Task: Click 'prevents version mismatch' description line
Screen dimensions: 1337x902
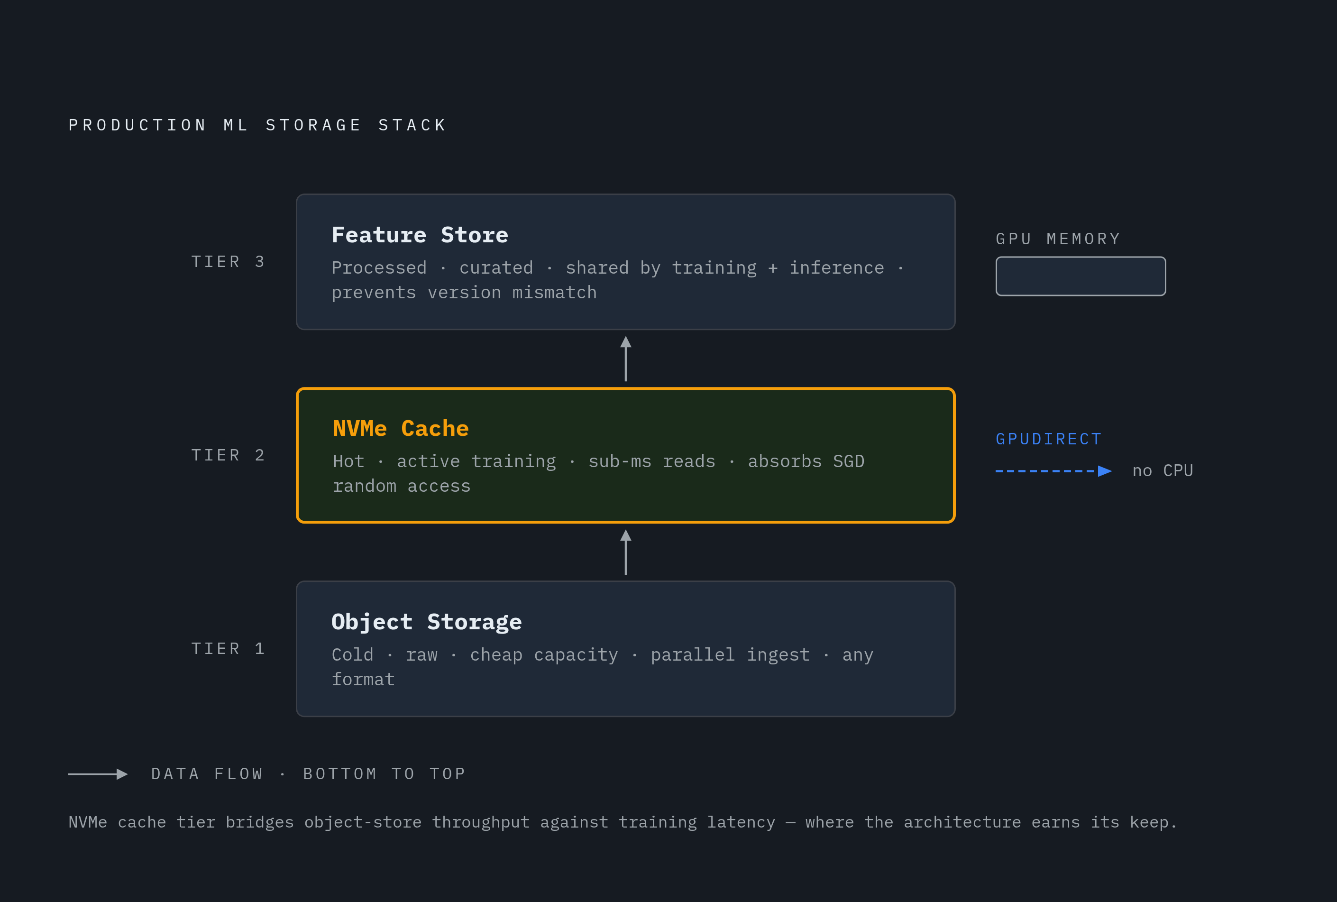Action: 464,292
